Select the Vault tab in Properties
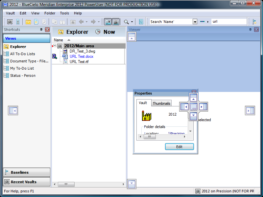This screenshot has width=263, height=197. coord(143,103)
